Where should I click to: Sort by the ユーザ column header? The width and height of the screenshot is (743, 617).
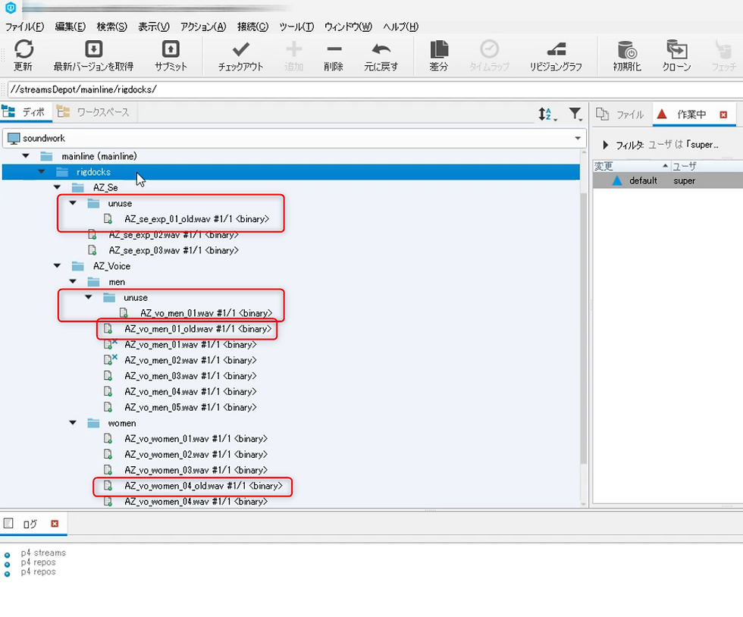(707, 166)
